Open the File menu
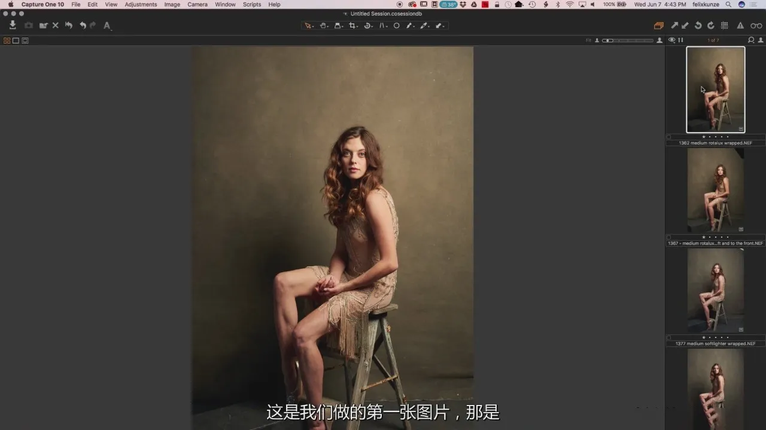This screenshot has height=430, width=766. click(x=76, y=4)
